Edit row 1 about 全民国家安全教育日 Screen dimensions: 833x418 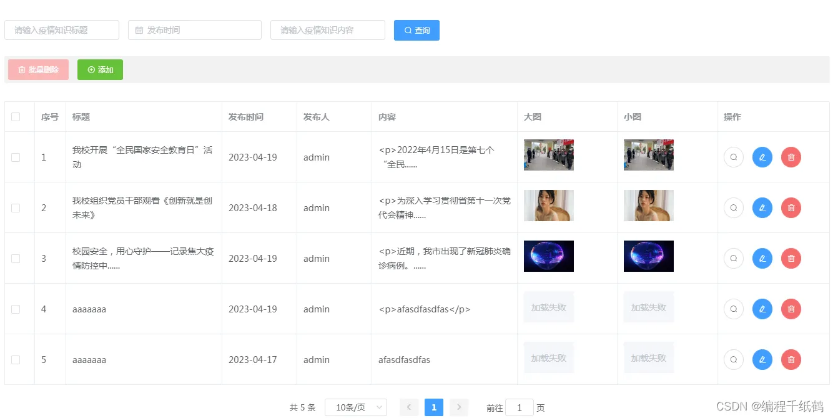762,157
